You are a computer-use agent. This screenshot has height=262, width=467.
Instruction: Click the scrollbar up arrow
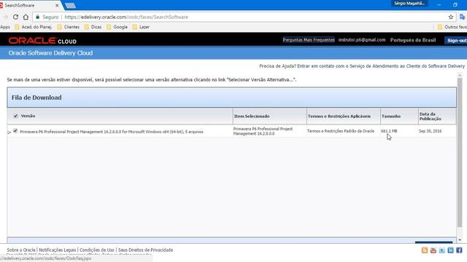coord(460,76)
